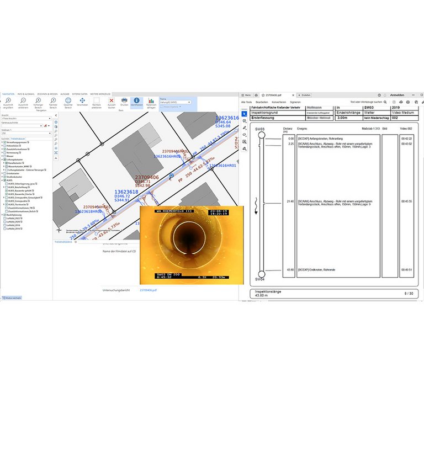This screenshot has width=424, height=457.
Task: Enable the Wasser layer checkbox
Action: [4, 156]
